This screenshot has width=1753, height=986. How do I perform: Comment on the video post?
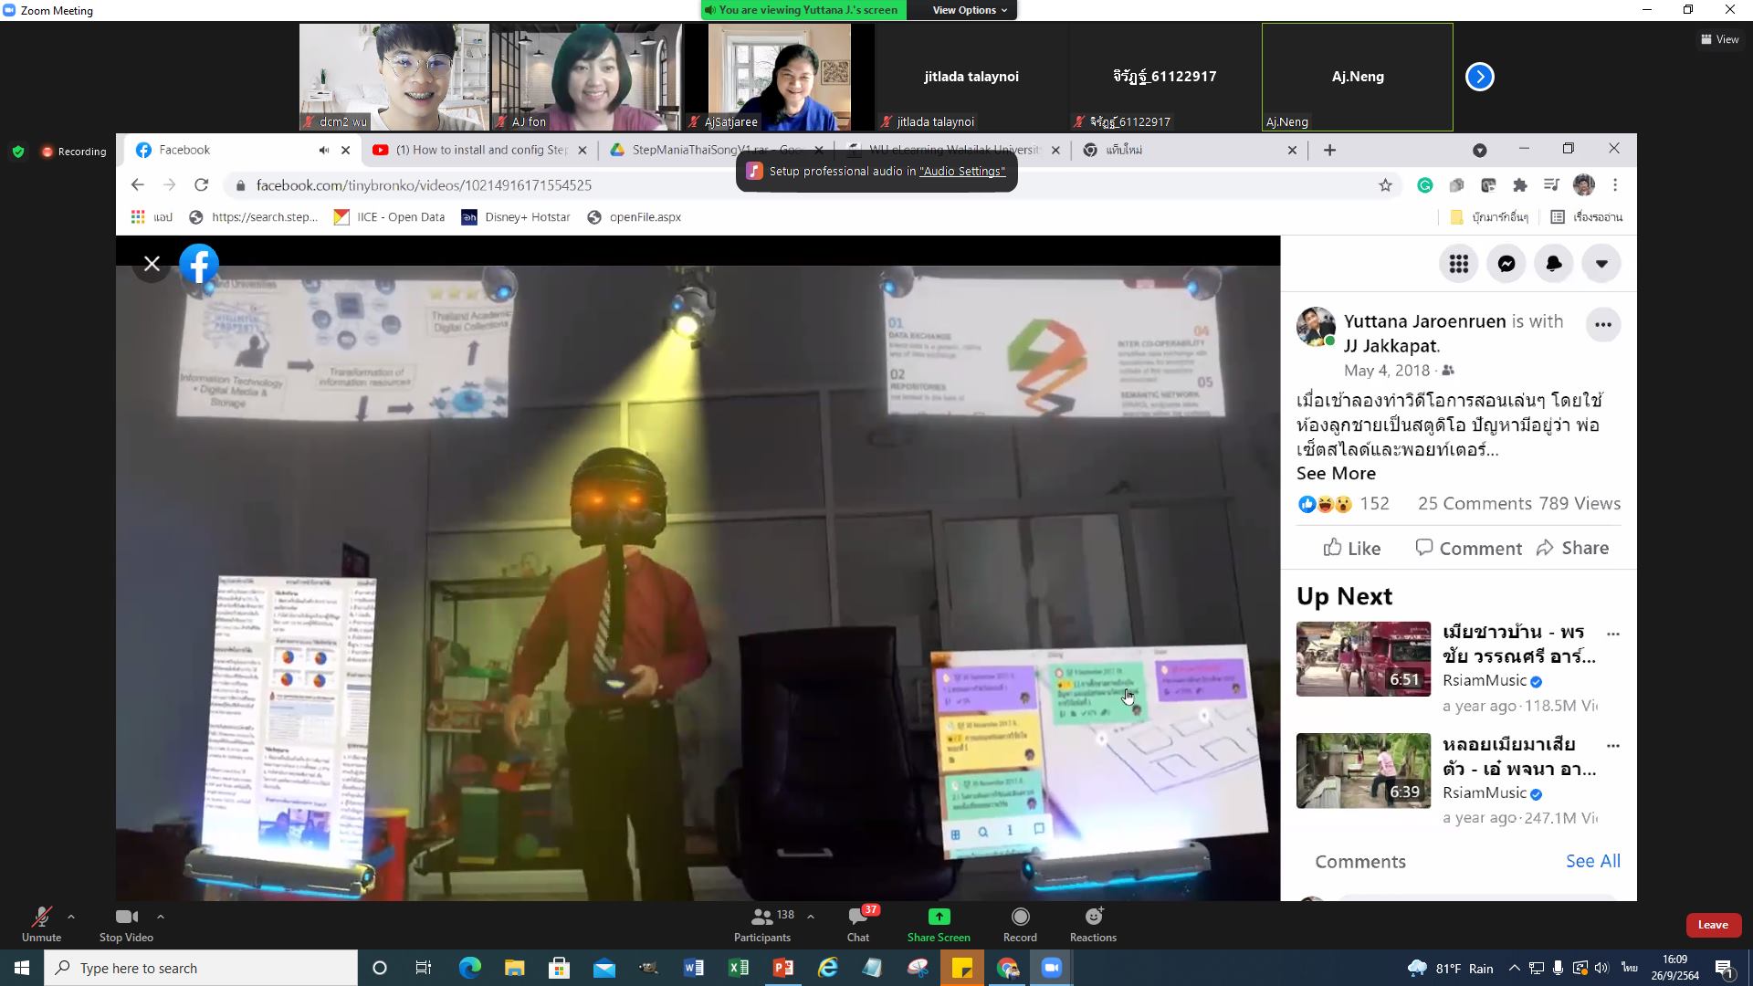[1468, 548]
